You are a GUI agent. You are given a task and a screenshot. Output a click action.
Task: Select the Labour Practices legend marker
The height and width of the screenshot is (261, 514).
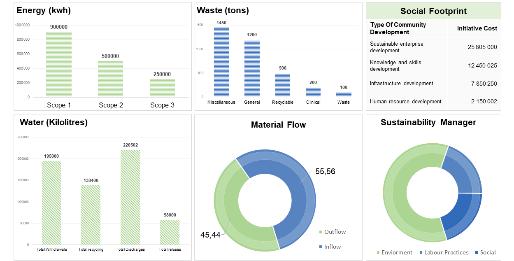tap(421, 252)
